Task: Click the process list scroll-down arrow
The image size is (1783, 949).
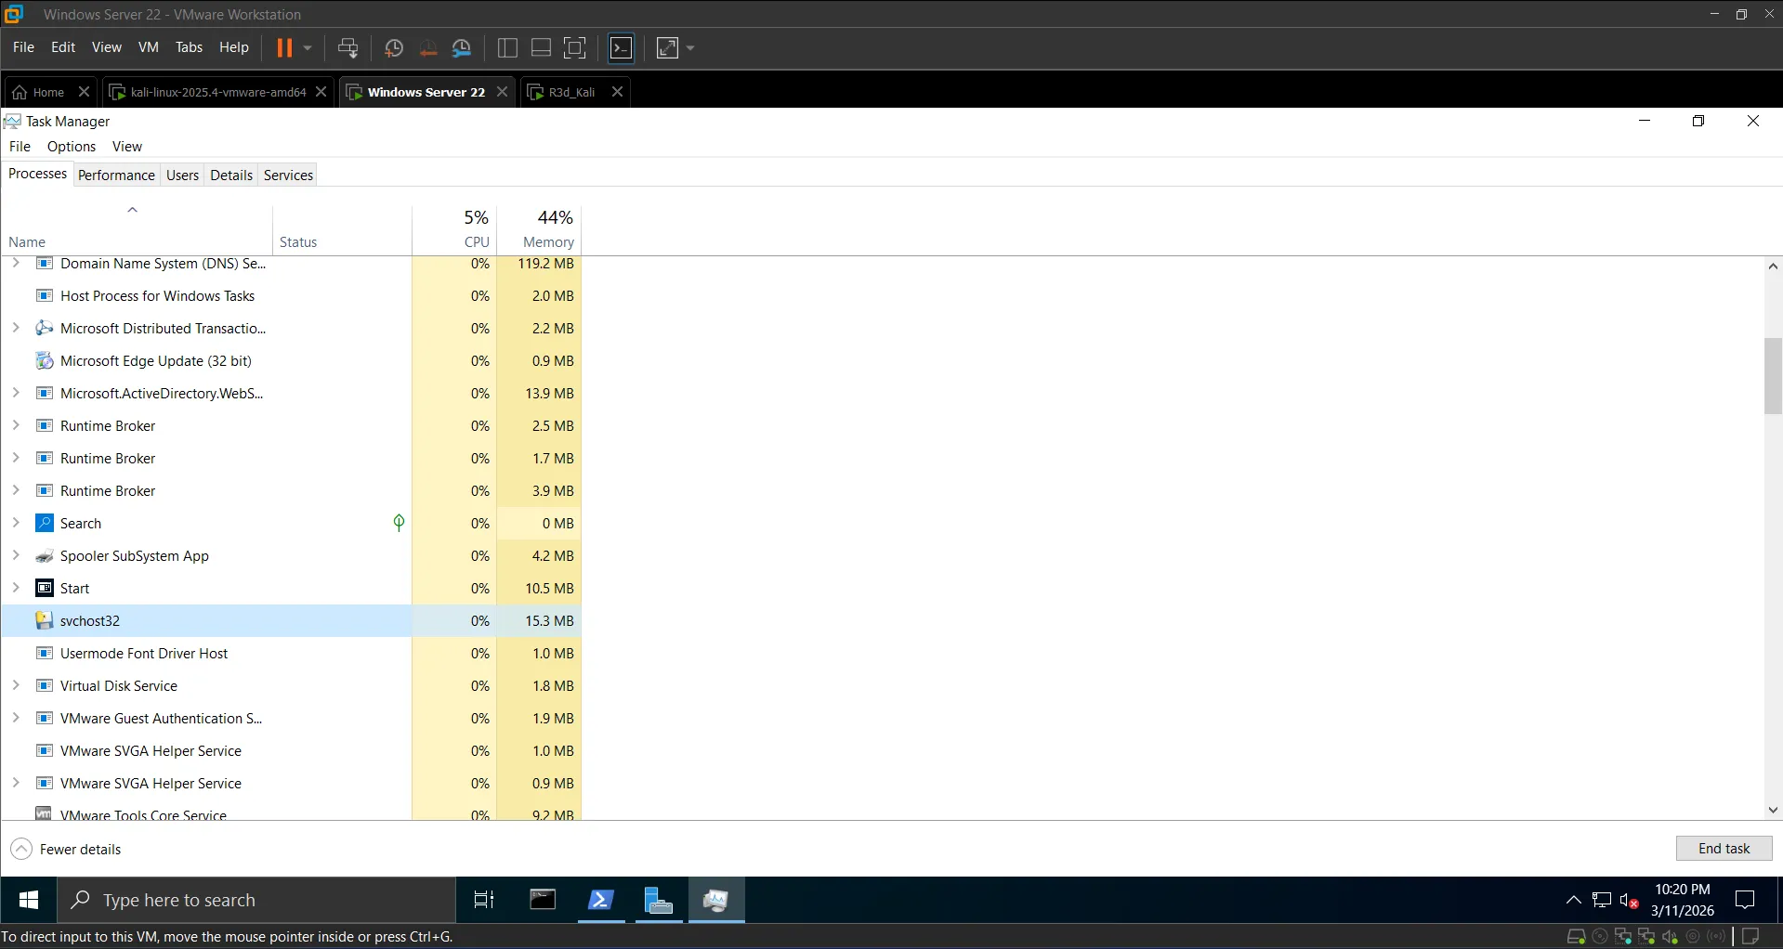Action: pos(1773,810)
